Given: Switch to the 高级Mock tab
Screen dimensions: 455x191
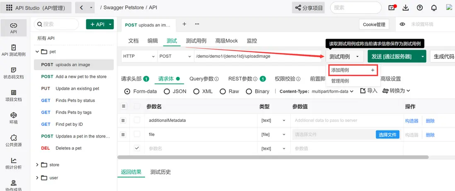Looking at the screenshot, I should click(x=226, y=41).
